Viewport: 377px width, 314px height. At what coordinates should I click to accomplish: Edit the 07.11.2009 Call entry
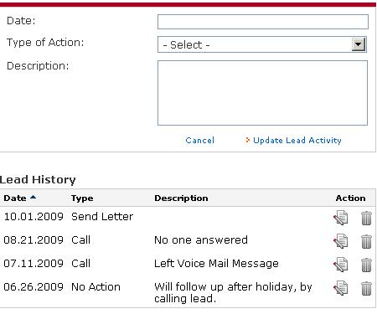[x=341, y=265]
